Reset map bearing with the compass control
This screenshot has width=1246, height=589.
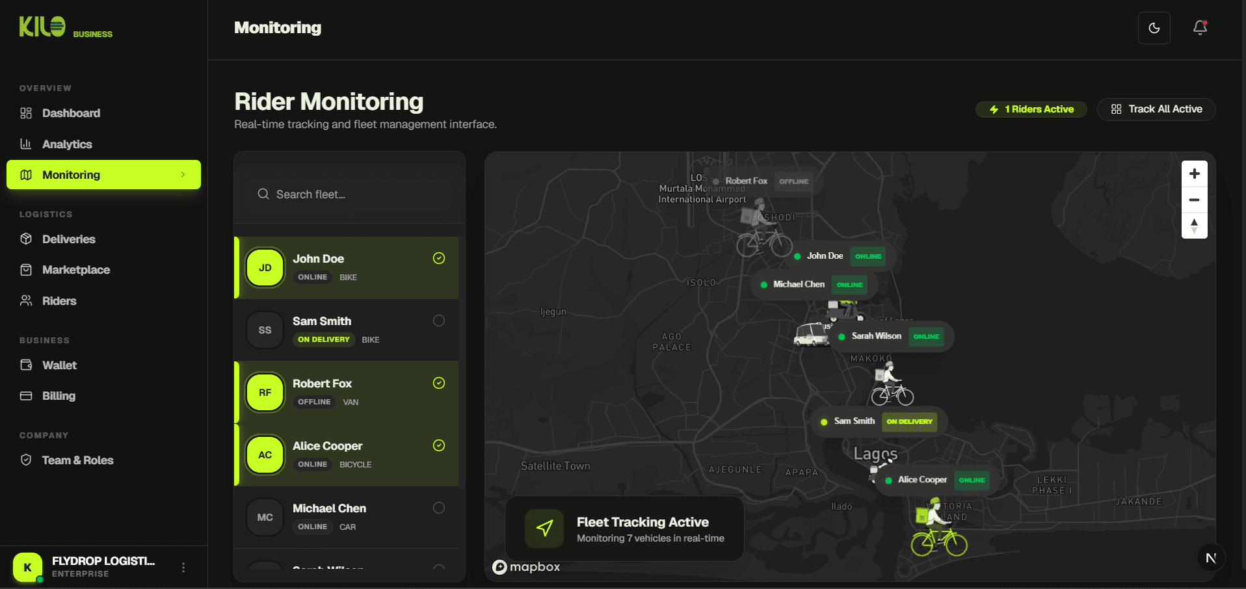(x=1194, y=226)
